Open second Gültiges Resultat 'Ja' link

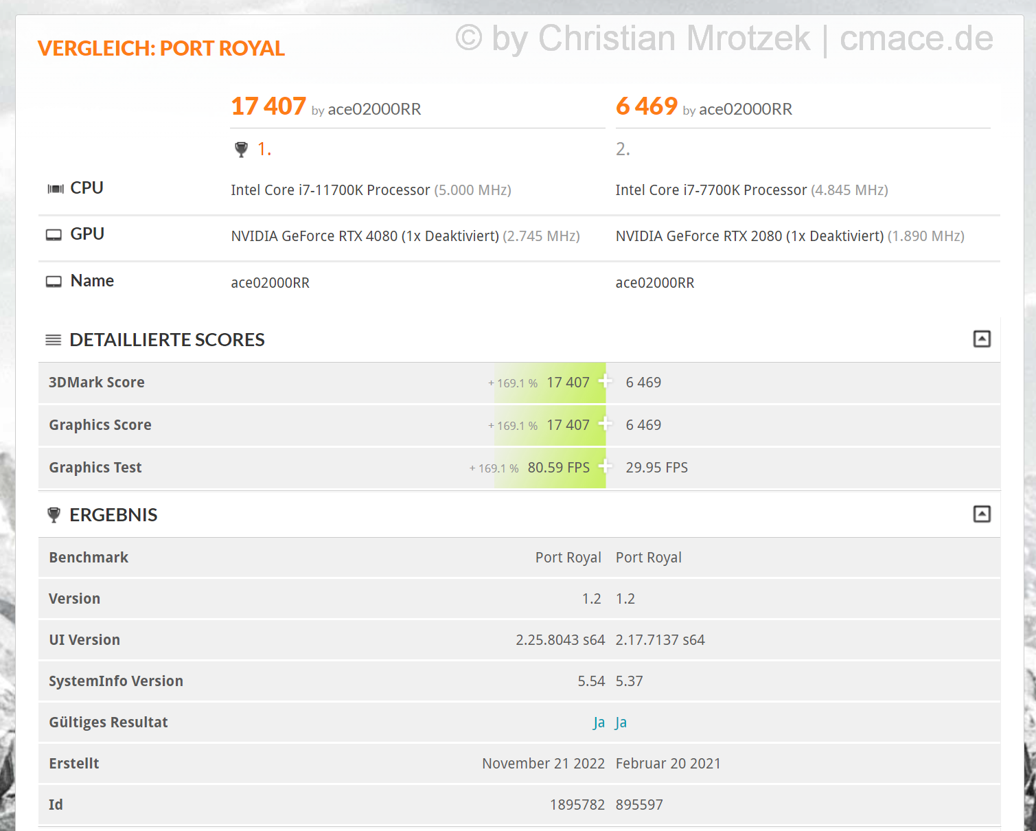(x=621, y=722)
